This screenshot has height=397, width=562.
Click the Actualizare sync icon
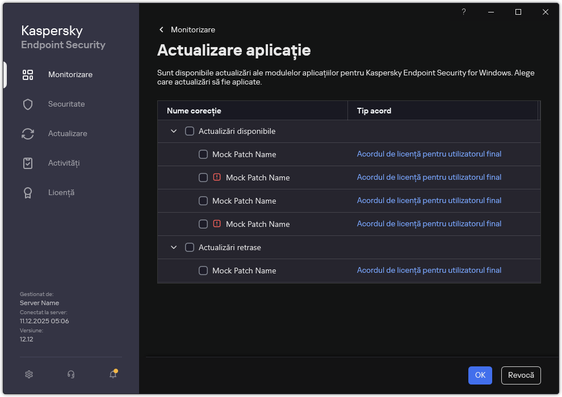click(x=28, y=133)
